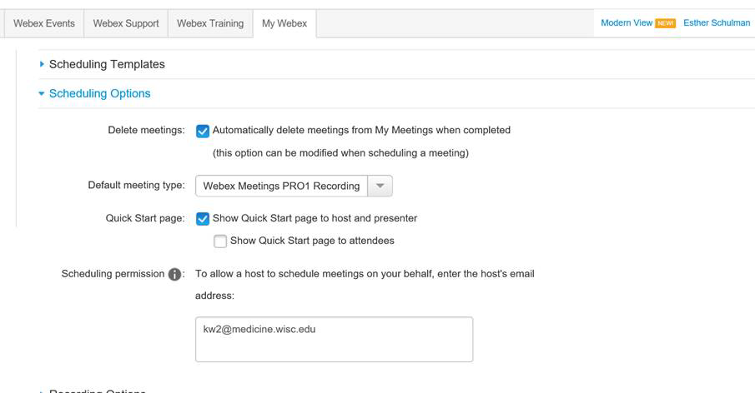Viewport: 755px width, 393px height.
Task: Open Esther Schulman profile link
Action: pos(717,23)
